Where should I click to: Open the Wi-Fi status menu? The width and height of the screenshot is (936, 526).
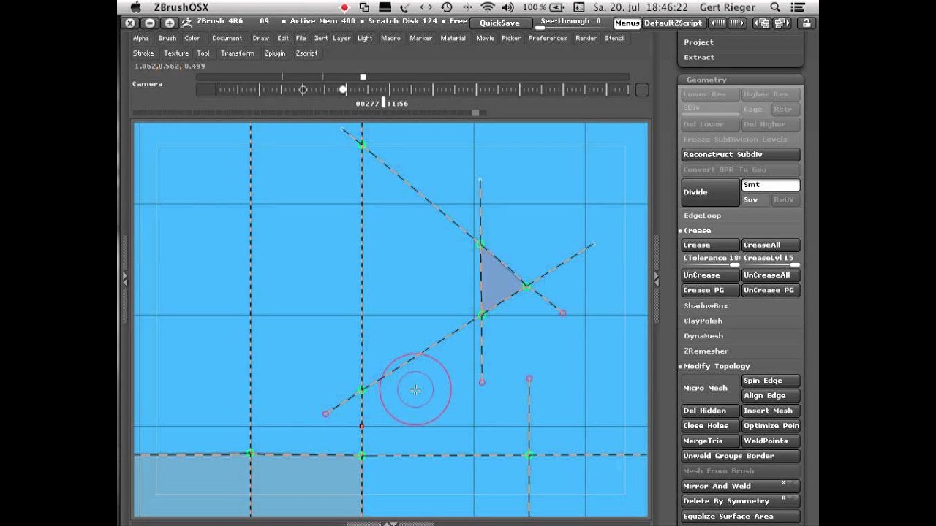click(x=488, y=7)
